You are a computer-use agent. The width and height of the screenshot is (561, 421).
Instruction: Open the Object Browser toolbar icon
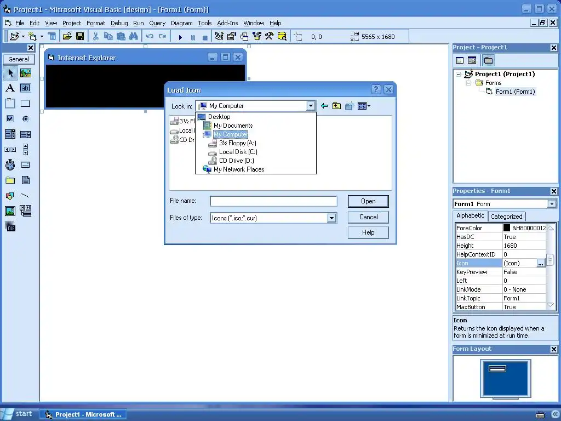click(257, 36)
